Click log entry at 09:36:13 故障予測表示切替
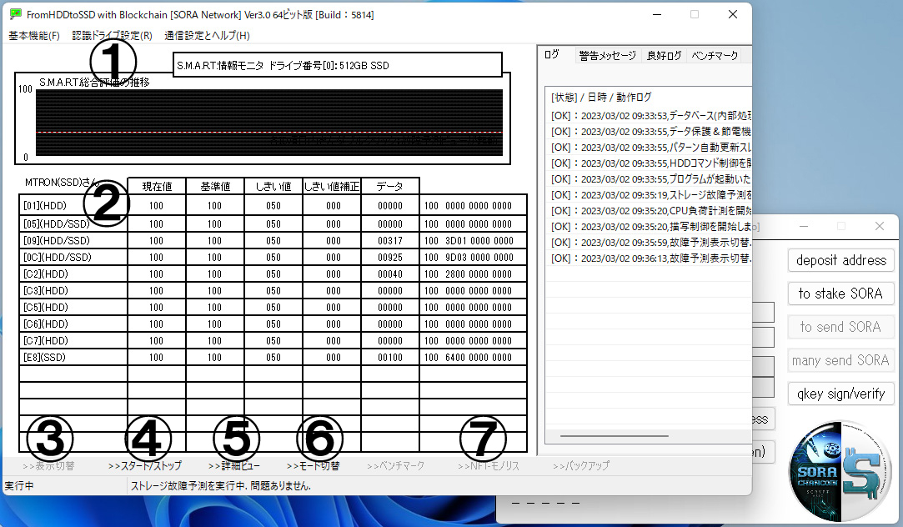 (x=650, y=258)
